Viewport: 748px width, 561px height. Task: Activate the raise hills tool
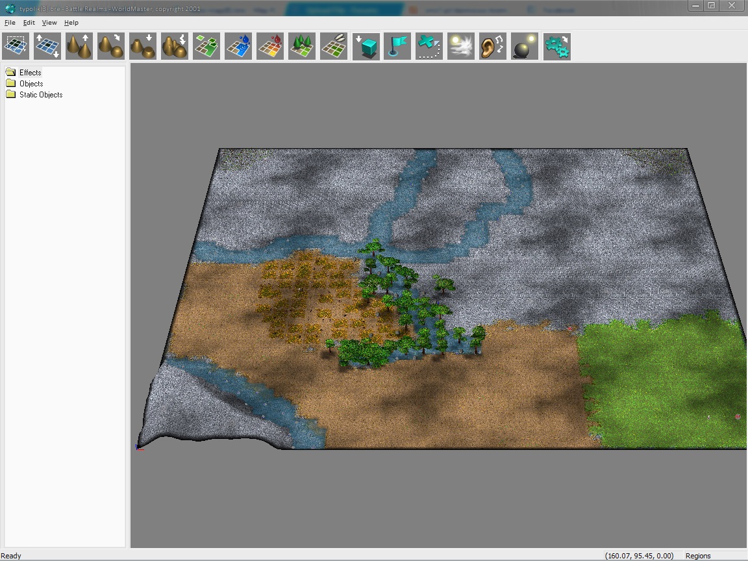pos(79,46)
